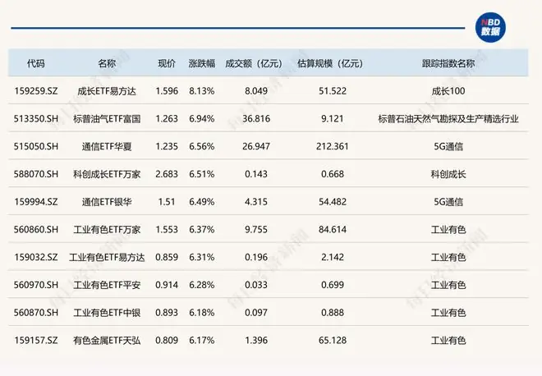Select code 159157.SZ
Image resolution: width=542 pixels, height=376 pixels.
(x=36, y=341)
